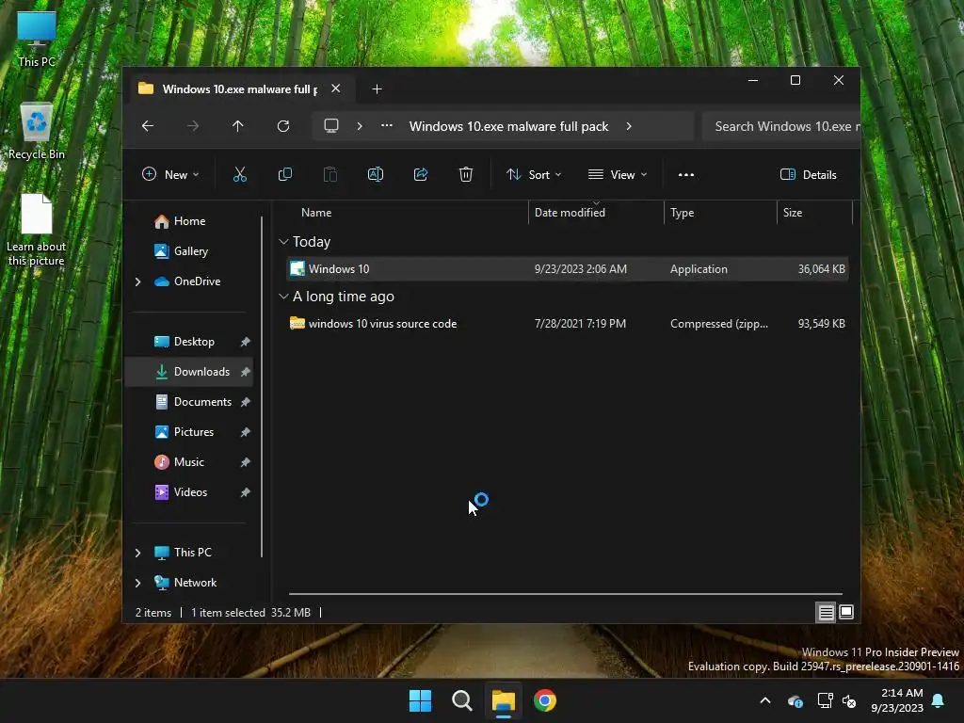Image resolution: width=964 pixels, height=723 pixels.
Task: Click chevron after folder name in address bar
Action: click(x=628, y=126)
